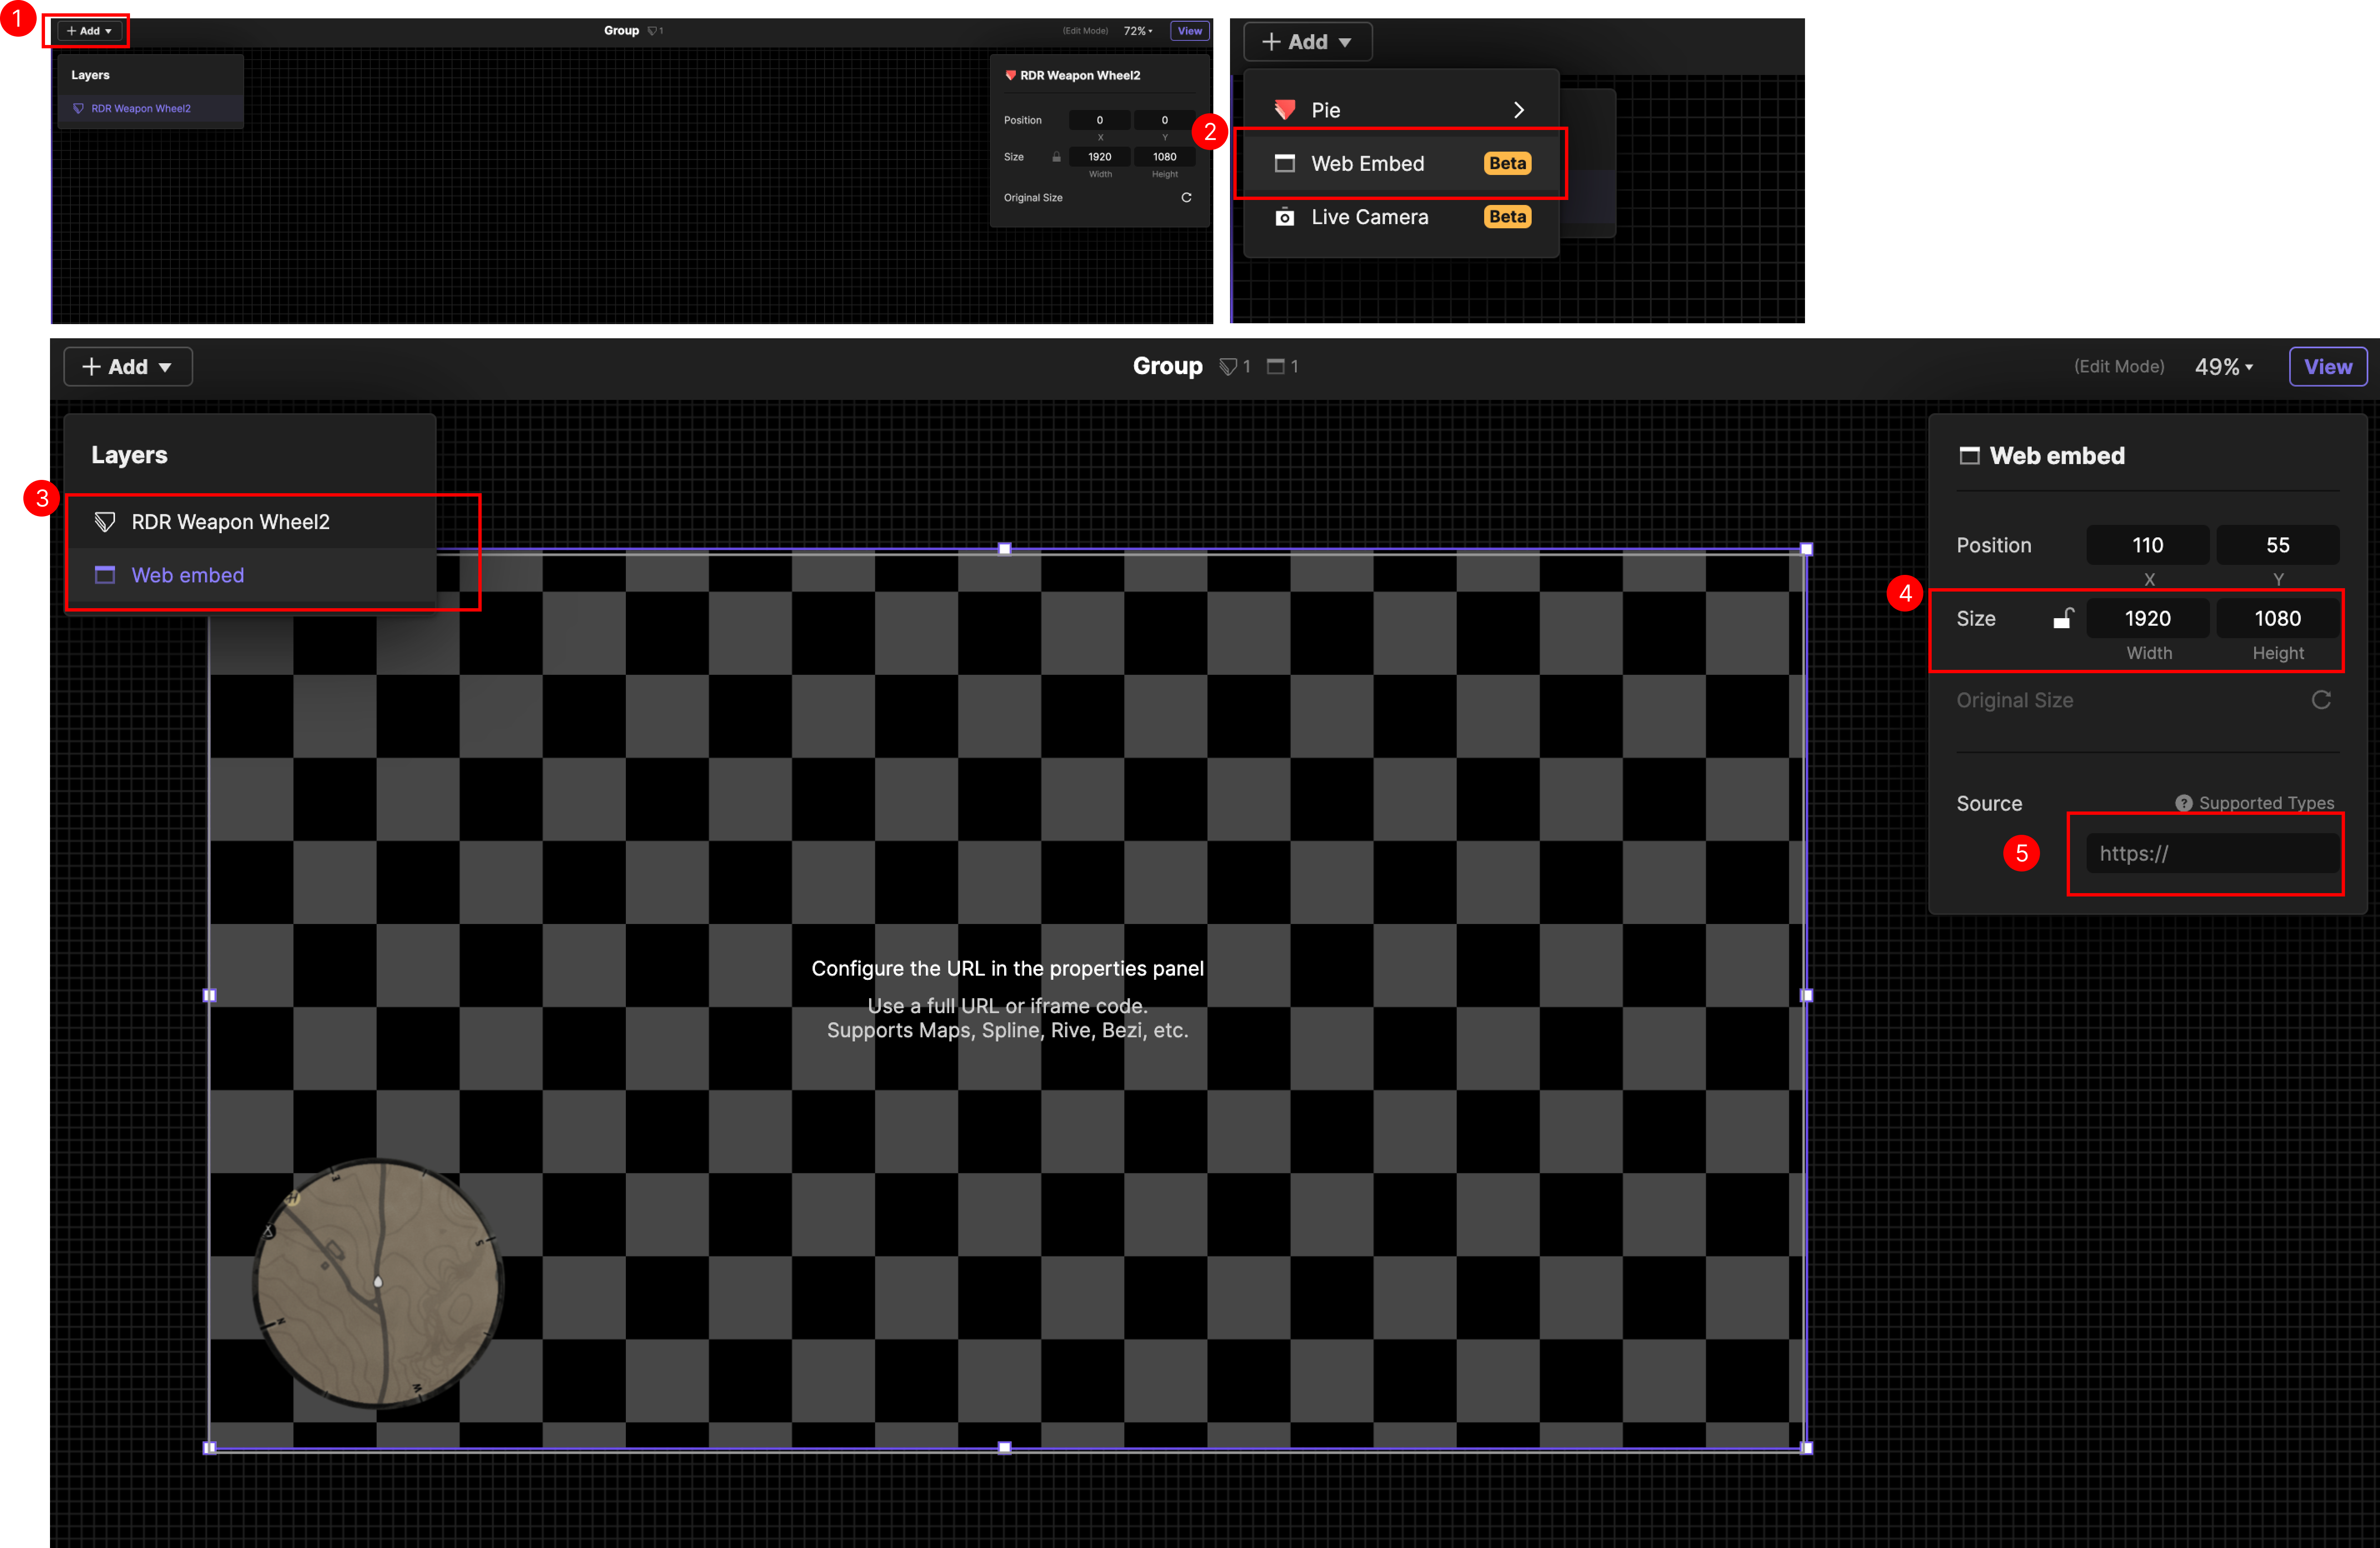Edit the Height field in the RDR Weapon Wheel2 panel
Screen dimensions: 2380x1548
(x=1164, y=157)
